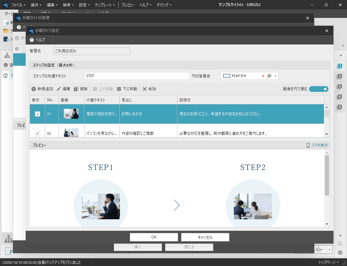
Task: Click the 管理名 input field
Action: click(x=92, y=51)
